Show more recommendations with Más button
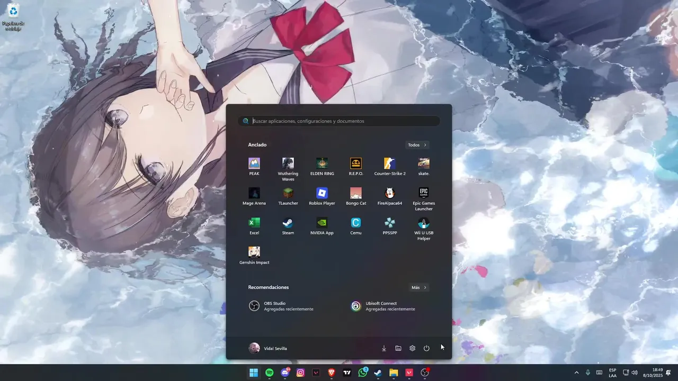 (x=419, y=287)
